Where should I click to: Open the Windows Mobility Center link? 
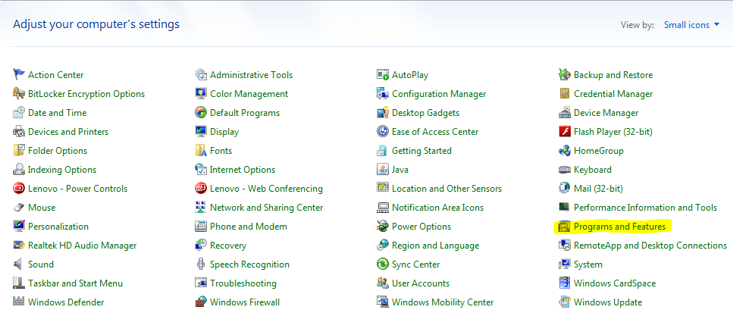pos(443,302)
